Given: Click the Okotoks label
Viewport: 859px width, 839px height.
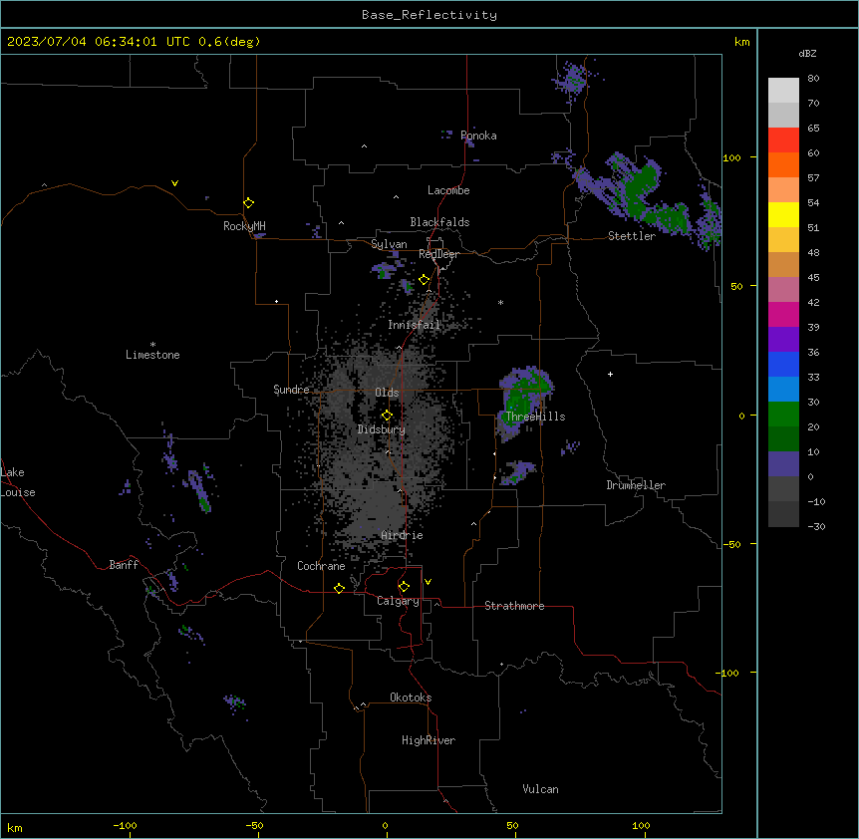Looking at the screenshot, I should point(411,698).
